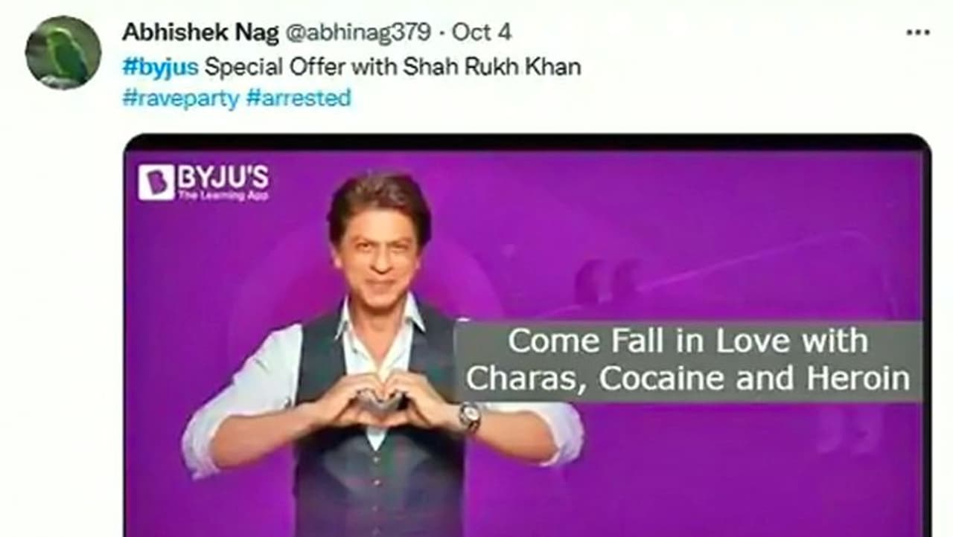The image size is (953, 537).
Task: Open the #arrested hashtag
Action: 299,98
